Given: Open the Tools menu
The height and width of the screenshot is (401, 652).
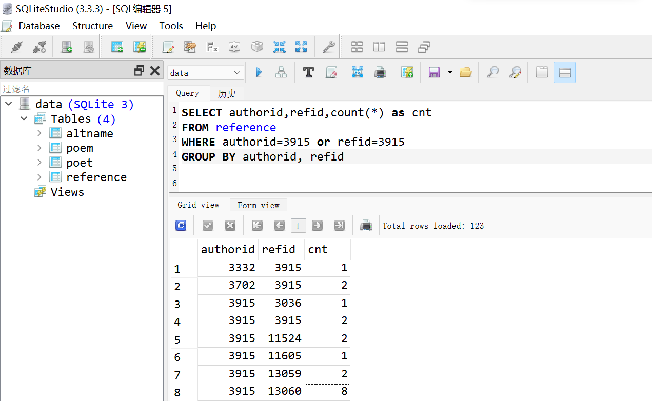Looking at the screenshot, I should (171, 26).
